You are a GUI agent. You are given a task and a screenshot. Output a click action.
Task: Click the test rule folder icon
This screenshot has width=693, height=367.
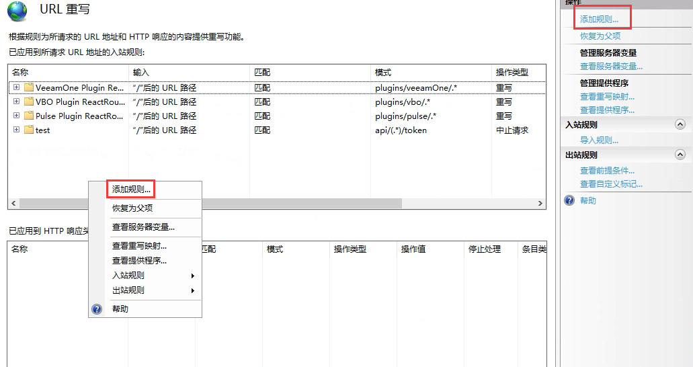(x=29, y=130)
